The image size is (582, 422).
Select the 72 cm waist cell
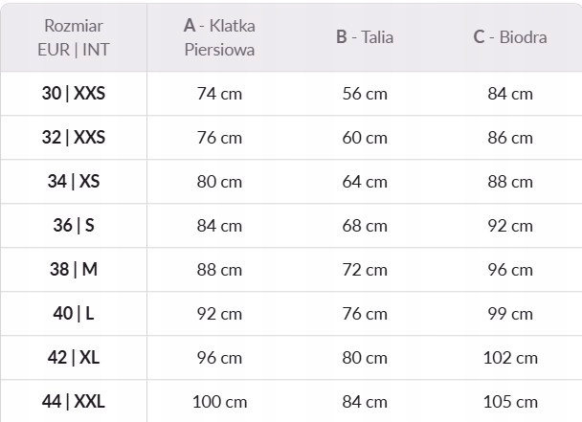365,270
